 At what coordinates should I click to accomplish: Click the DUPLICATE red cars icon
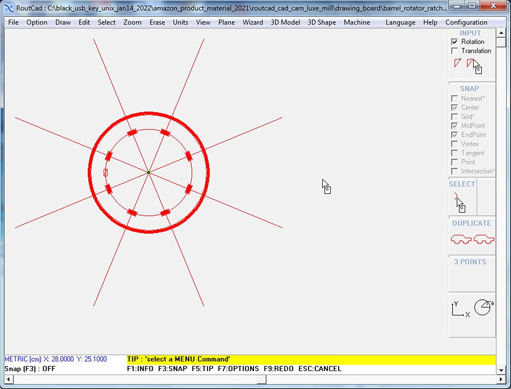(x=472, y=239)
